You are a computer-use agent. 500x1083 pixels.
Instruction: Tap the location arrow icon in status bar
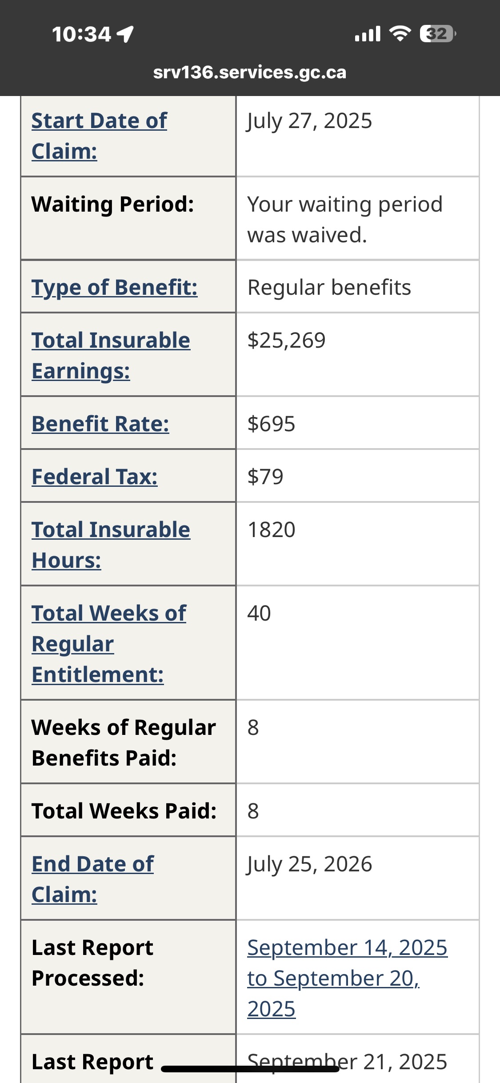[x=126, y=34]
